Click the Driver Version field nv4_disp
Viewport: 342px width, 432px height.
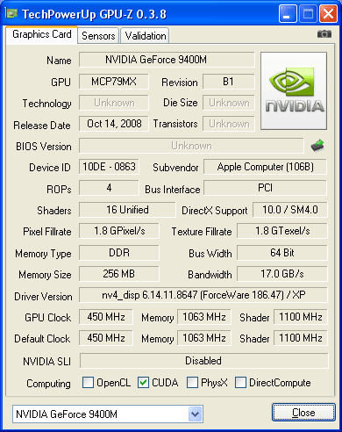tap(203, 295)
